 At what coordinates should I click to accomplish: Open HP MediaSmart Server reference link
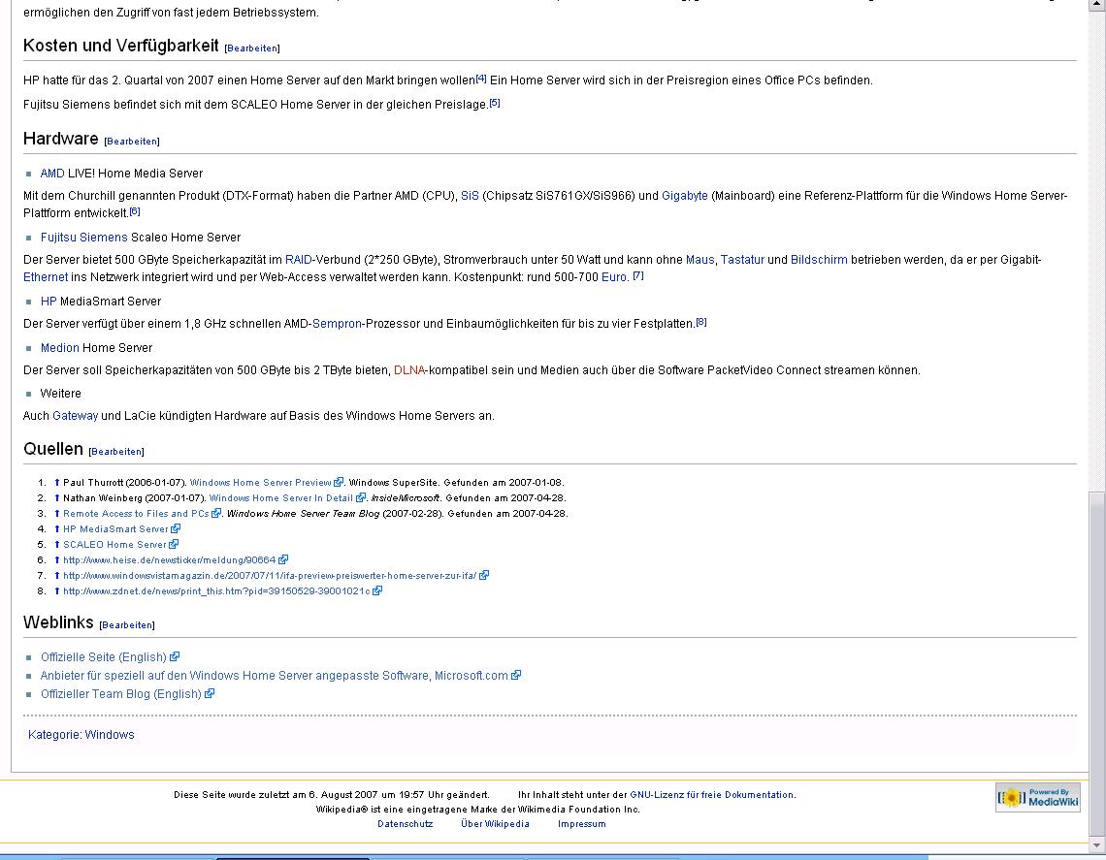[x=115, y=529]
